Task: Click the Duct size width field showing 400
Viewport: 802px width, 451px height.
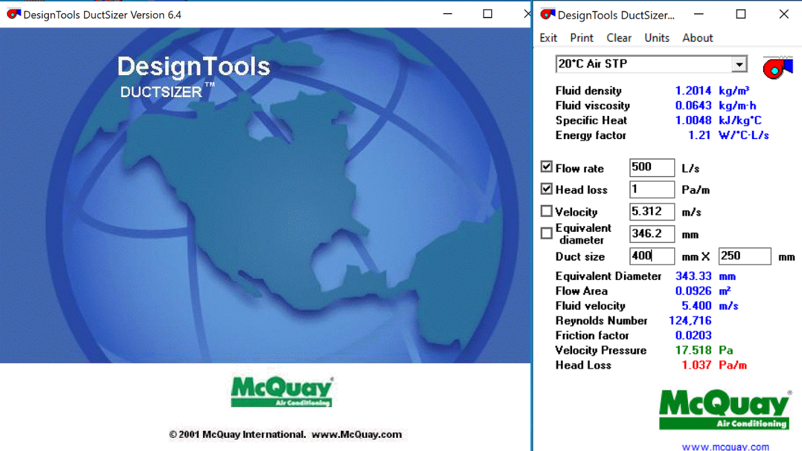Action: click(x=652, y=256)
